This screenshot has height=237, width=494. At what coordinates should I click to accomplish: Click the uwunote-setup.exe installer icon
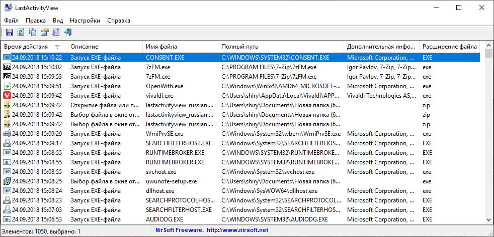pos(7,181)
